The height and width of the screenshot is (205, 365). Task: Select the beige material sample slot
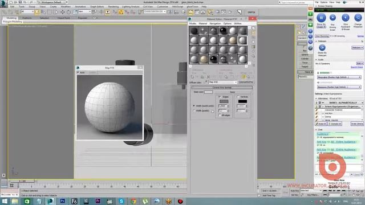point(233,40)
